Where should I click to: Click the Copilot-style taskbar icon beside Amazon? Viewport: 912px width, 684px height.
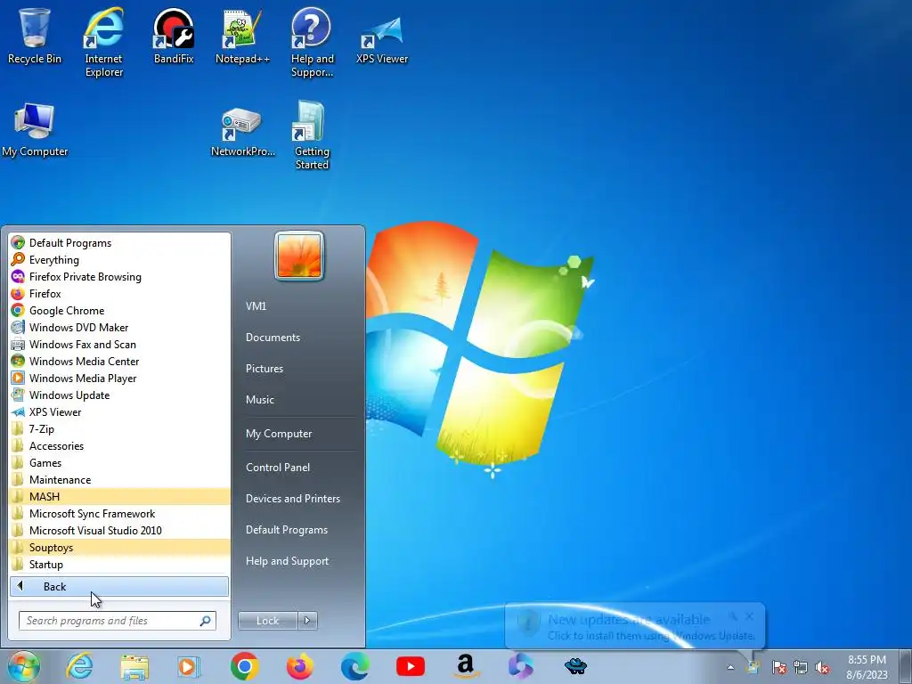[x=520, y=666]
